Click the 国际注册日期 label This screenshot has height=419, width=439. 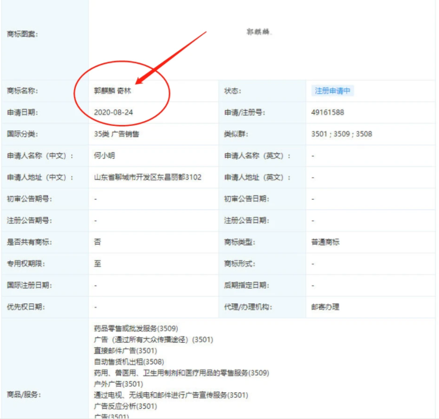tap(30, 285)
